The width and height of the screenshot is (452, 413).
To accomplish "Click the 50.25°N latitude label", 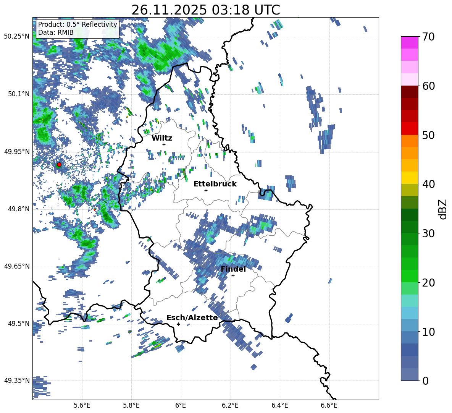I will point(17,37).
